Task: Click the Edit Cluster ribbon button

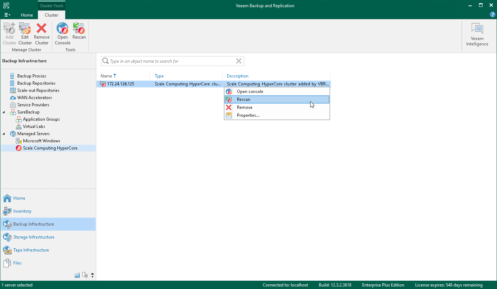Action: pos(25,34)
